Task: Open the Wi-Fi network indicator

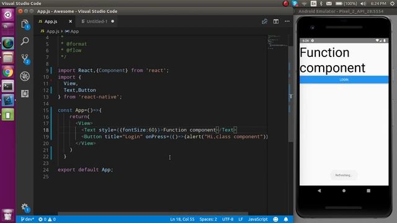Action: point(305,3)
